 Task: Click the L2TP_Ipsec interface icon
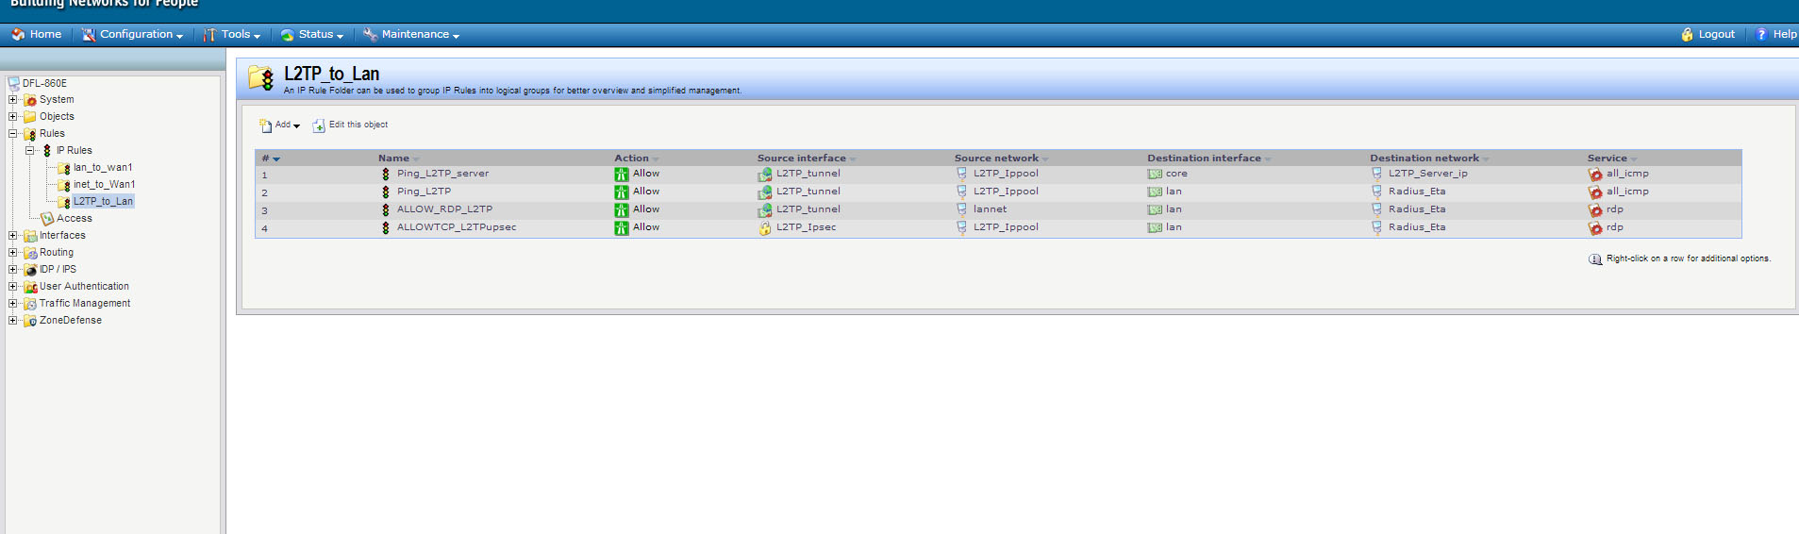coord(765,227)
